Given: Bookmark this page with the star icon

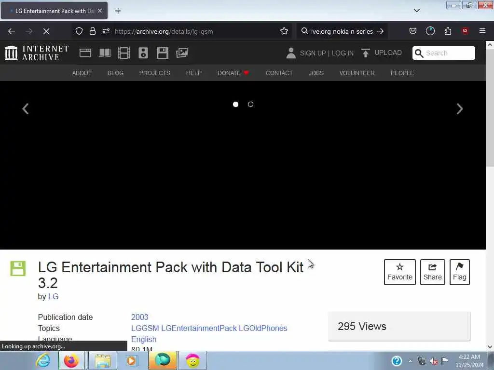Looking at the screenshot, I should (x=284, y=31).
